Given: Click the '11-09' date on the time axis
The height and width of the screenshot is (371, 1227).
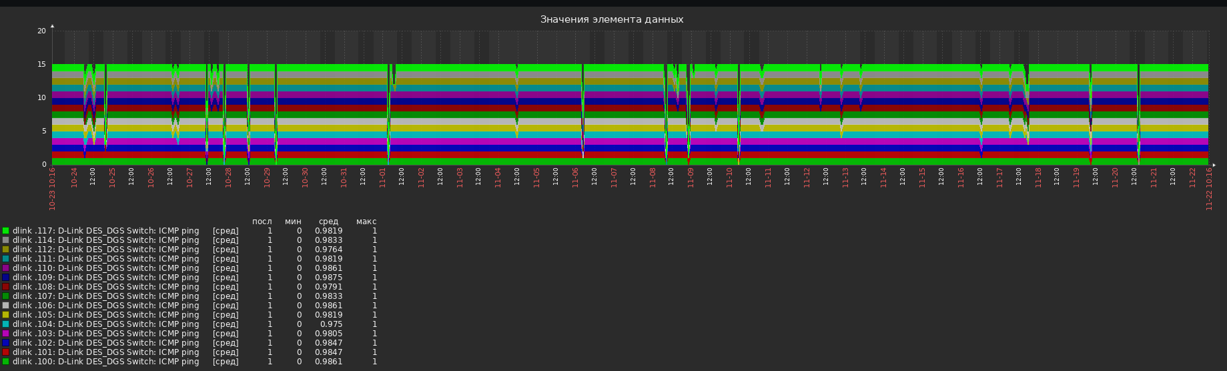Looking at the screenshot, I should click(x=691, y=177).
